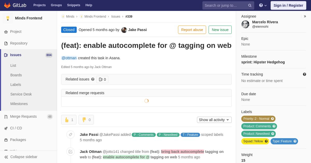The width and height of the screenshot is (311, 163).
Task: Click the Repository file icon
Action: coord(6,43)
